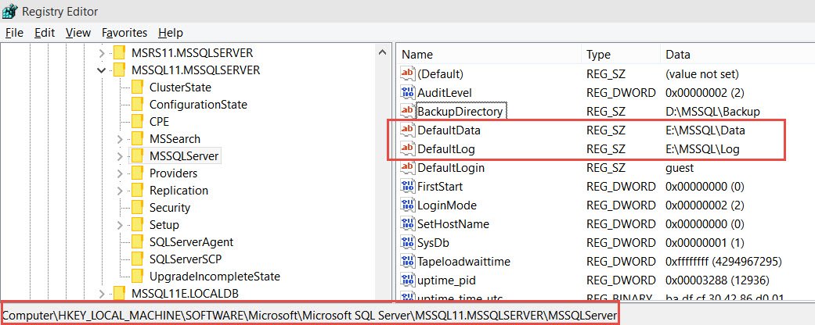The height and width of the screenshot is (325, 815).
Task: Click the Setup folder icon
Action: (137, 225)
